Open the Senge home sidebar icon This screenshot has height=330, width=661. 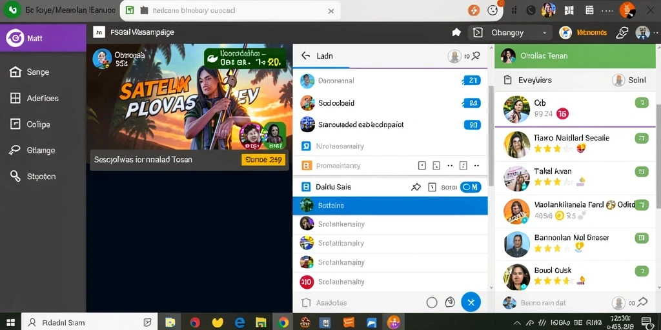[15, 72]
